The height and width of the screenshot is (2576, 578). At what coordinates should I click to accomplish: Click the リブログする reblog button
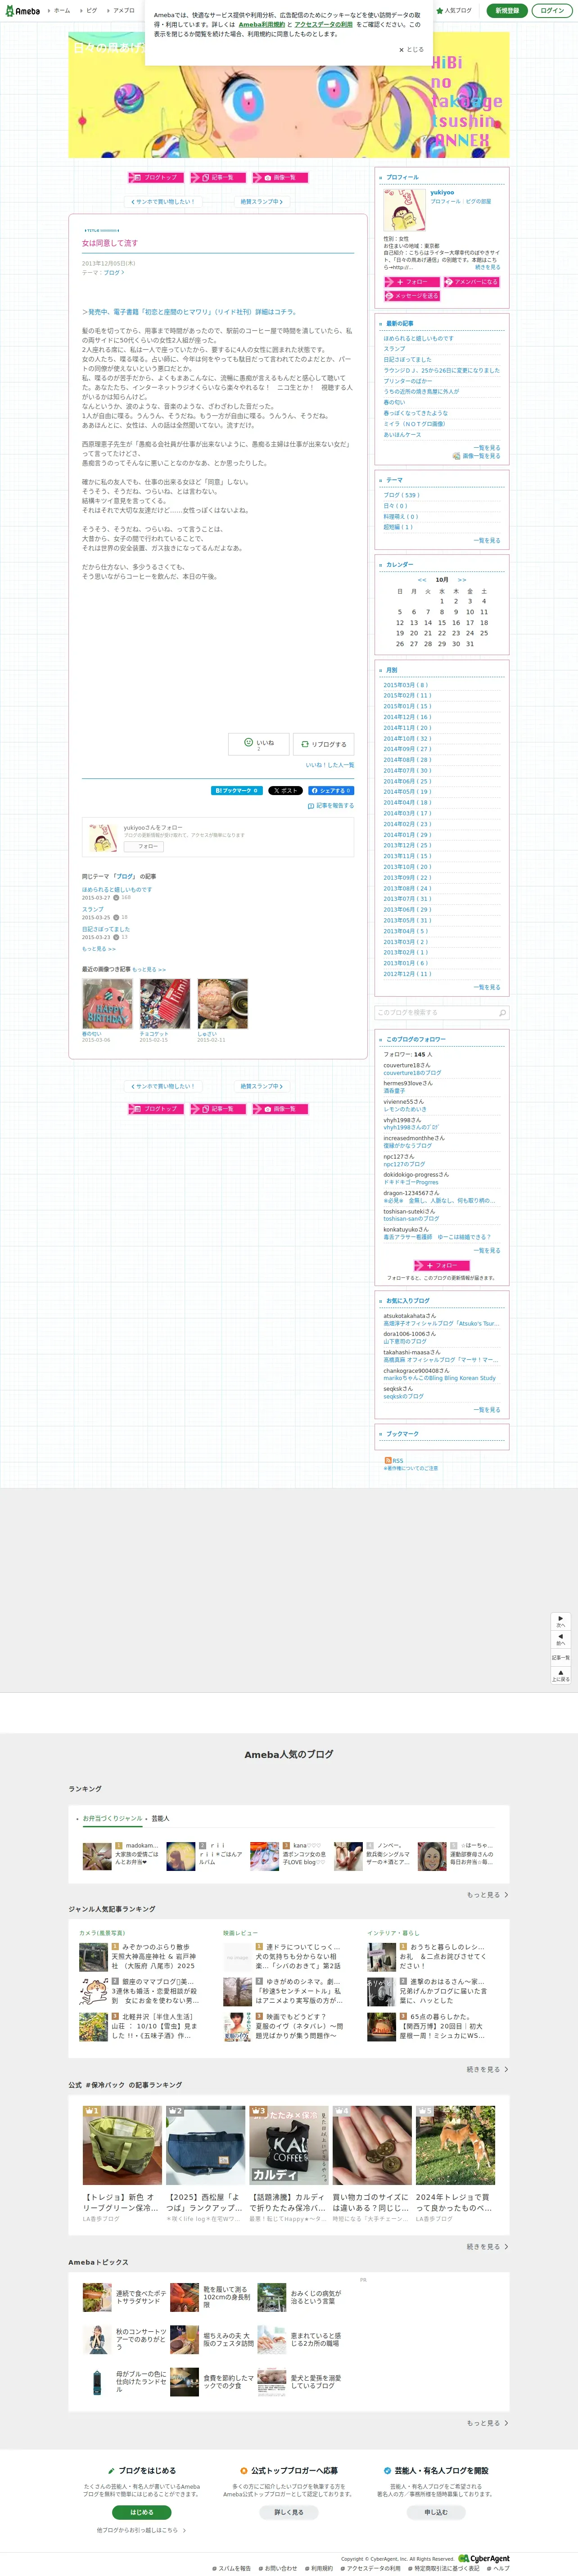click(323, 744)
